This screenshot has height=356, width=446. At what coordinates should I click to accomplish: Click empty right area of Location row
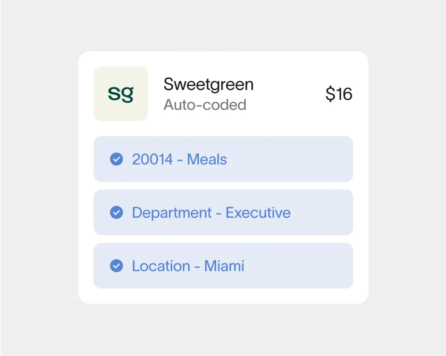click(x=303, y=266)
